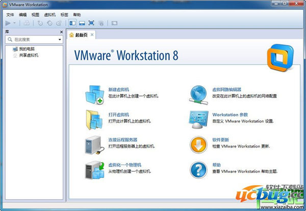Open the library search filter dropdown
Viewport: 306px width, 211px height.
[60, 40]
